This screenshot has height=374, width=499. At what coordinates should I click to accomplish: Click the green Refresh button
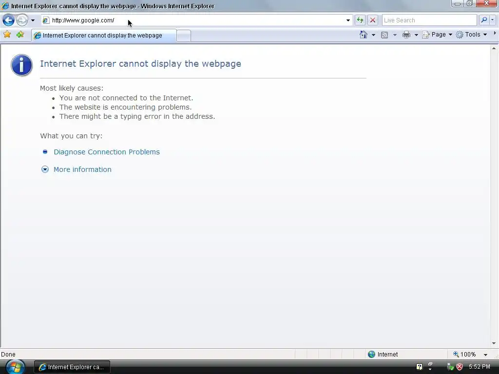(360, 20)
